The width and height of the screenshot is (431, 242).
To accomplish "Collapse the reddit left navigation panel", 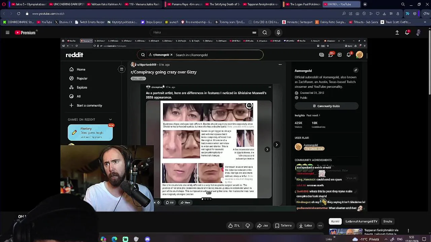I will point(122,69).
